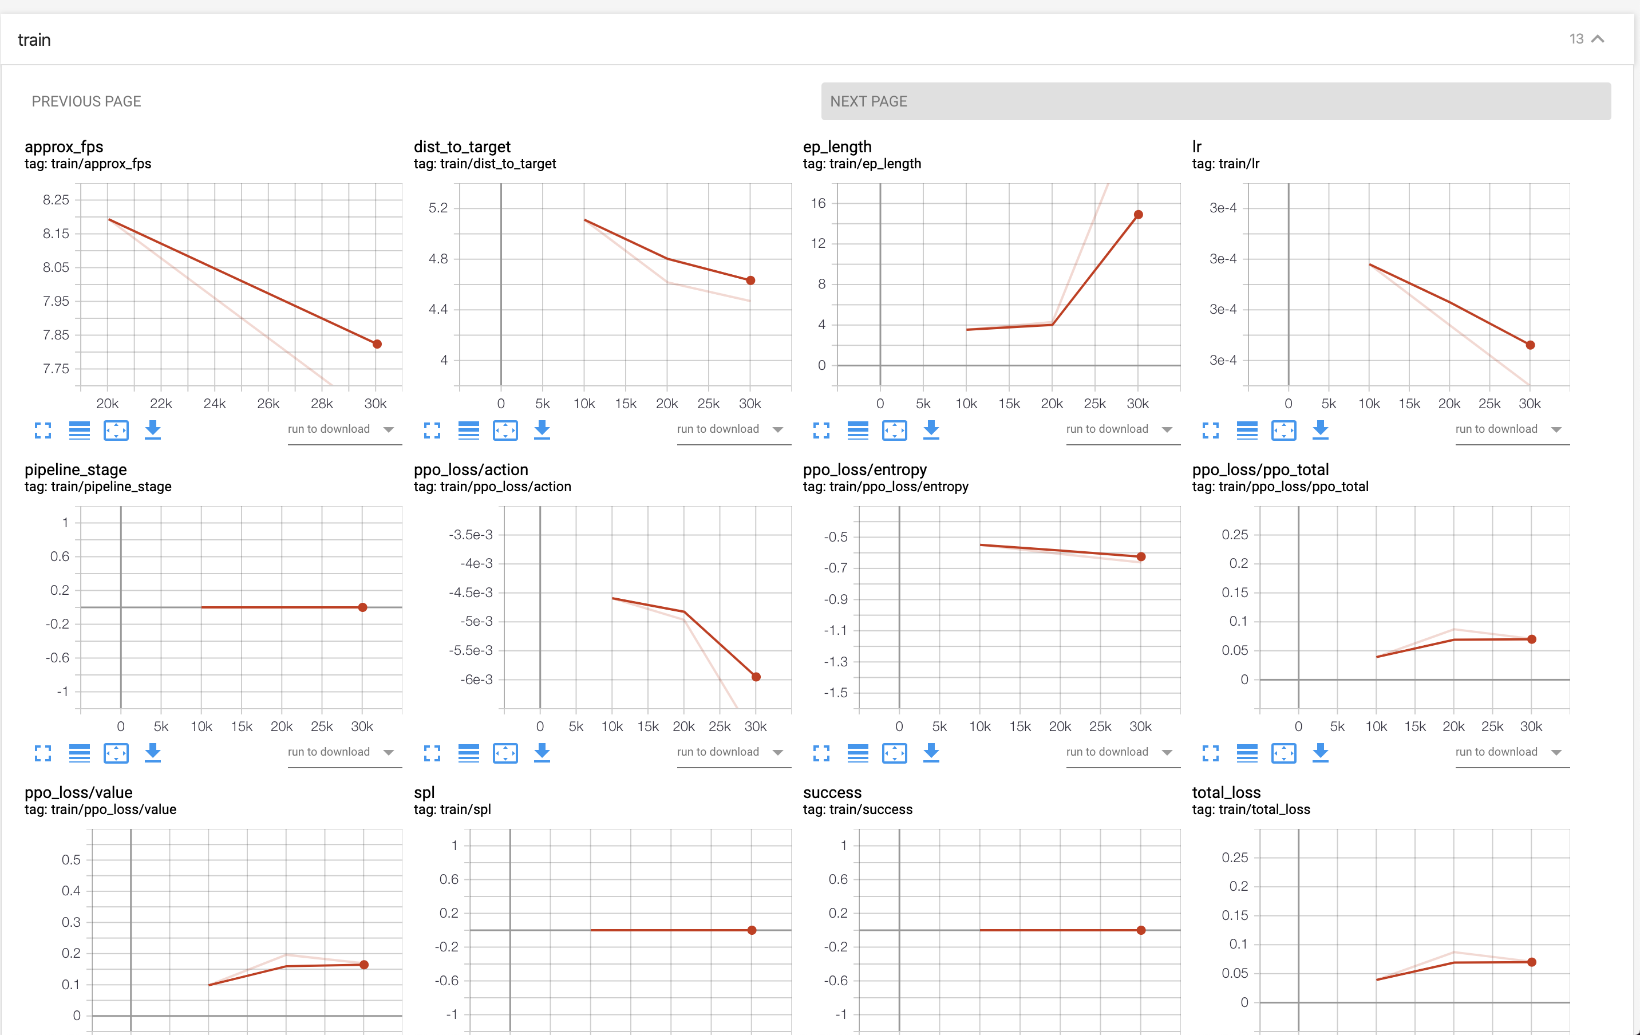Image resolution: width=1640 pixels, height=1035 pixels.
Task: Expand the ppo_loss/entropy chart to full size
Action: pyautogui.click(x=821, y=752)
